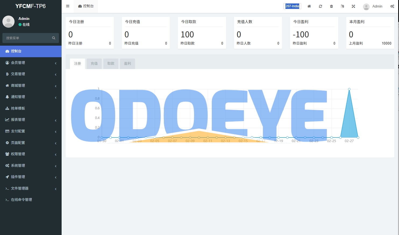Click the refresh icon in header

pos(320,6)
